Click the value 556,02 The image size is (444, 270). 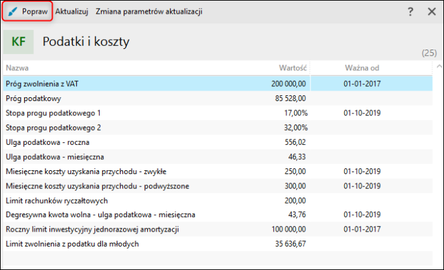(x=296, y=142)
